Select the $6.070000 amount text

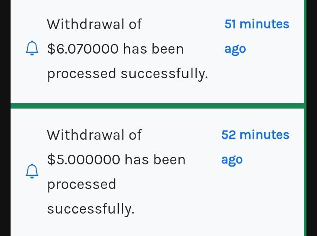(x=83, y=49)
